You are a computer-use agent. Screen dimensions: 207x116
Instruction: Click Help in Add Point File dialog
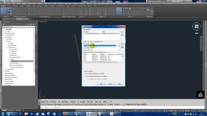(119, 84)
